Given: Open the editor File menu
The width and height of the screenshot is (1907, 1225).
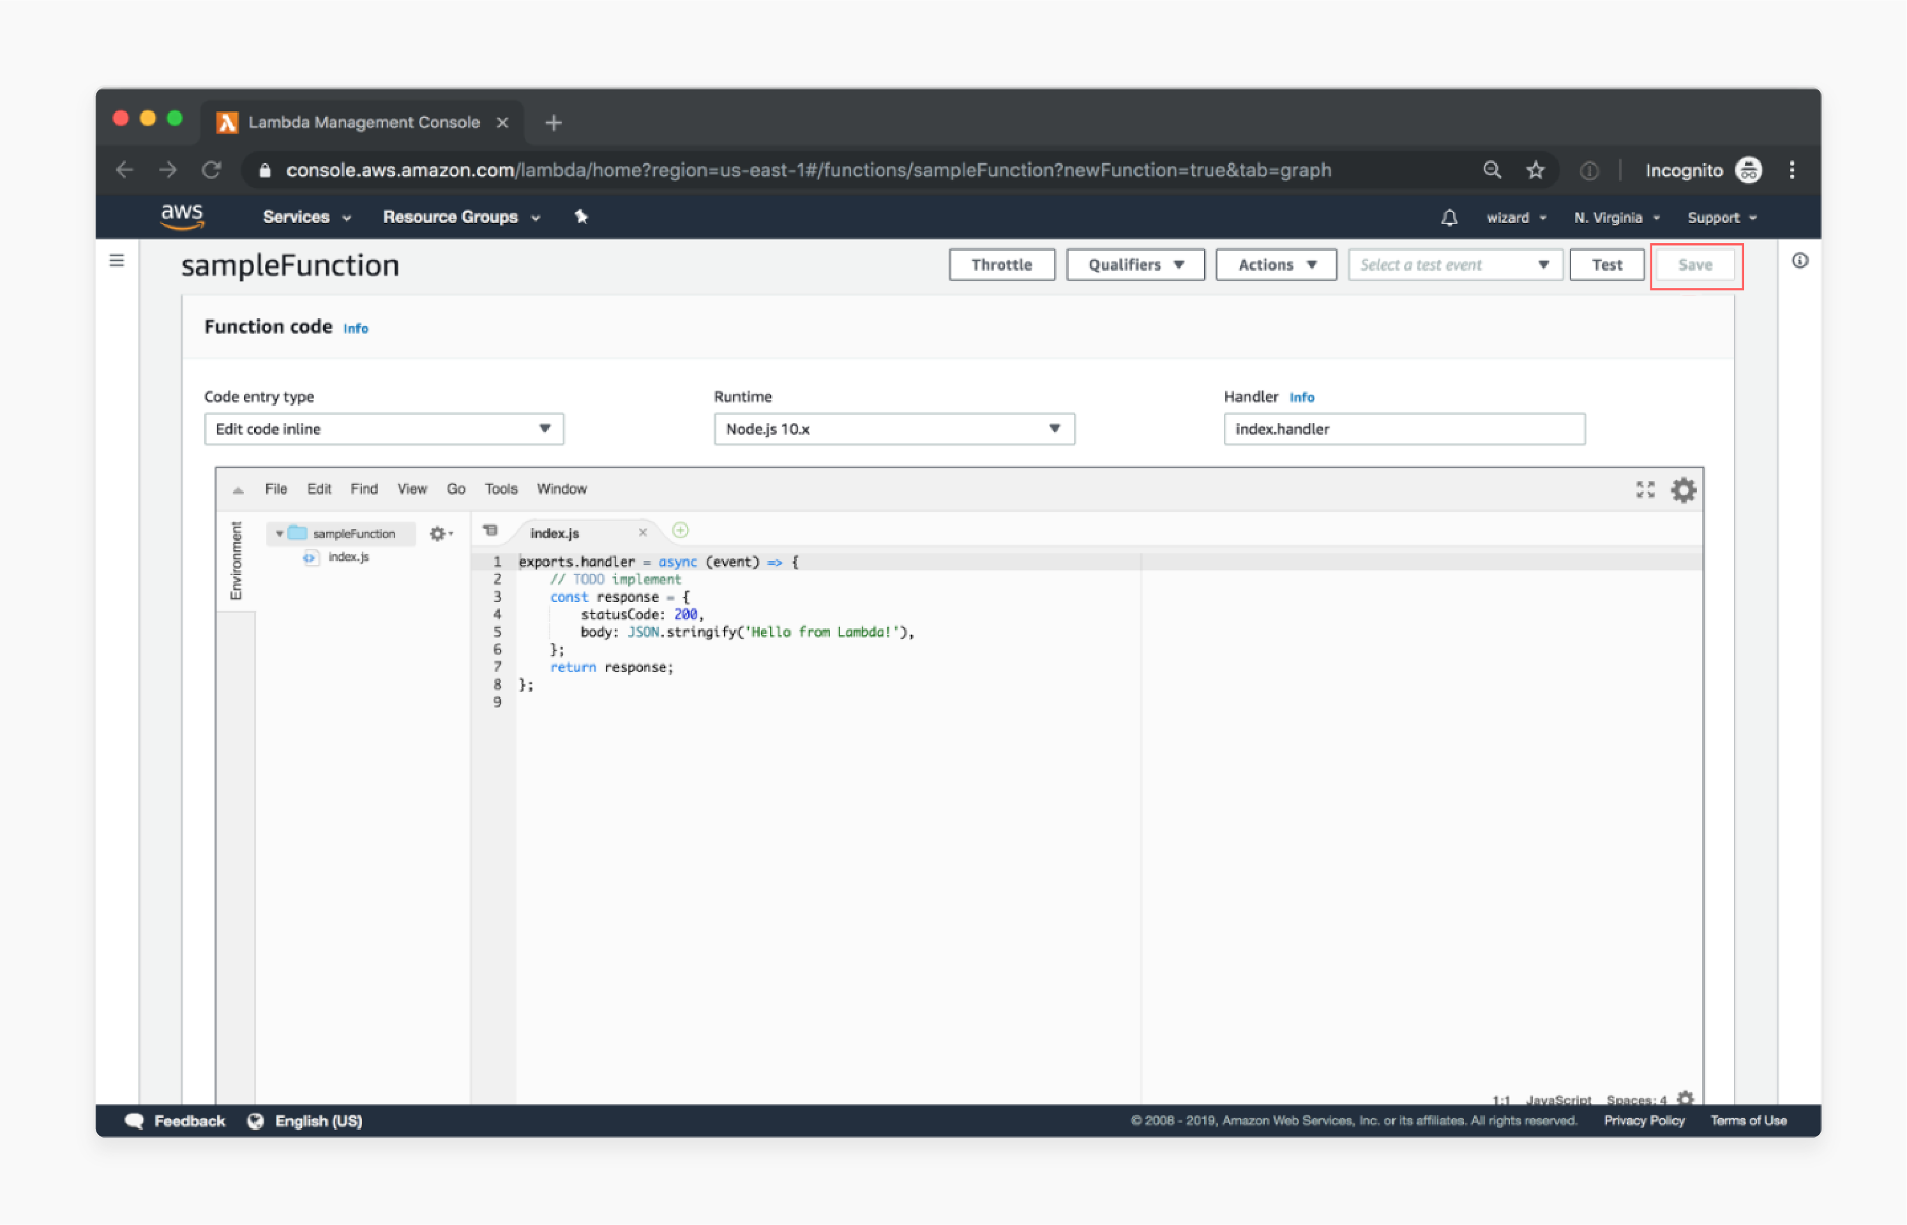Looking at the screenshot, I should coord(276,489).
